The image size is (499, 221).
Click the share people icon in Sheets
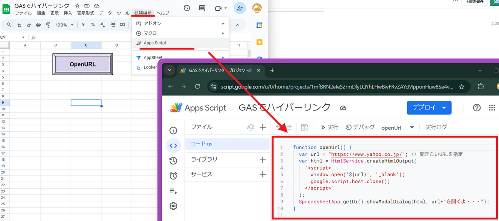[x=240, y=8]
